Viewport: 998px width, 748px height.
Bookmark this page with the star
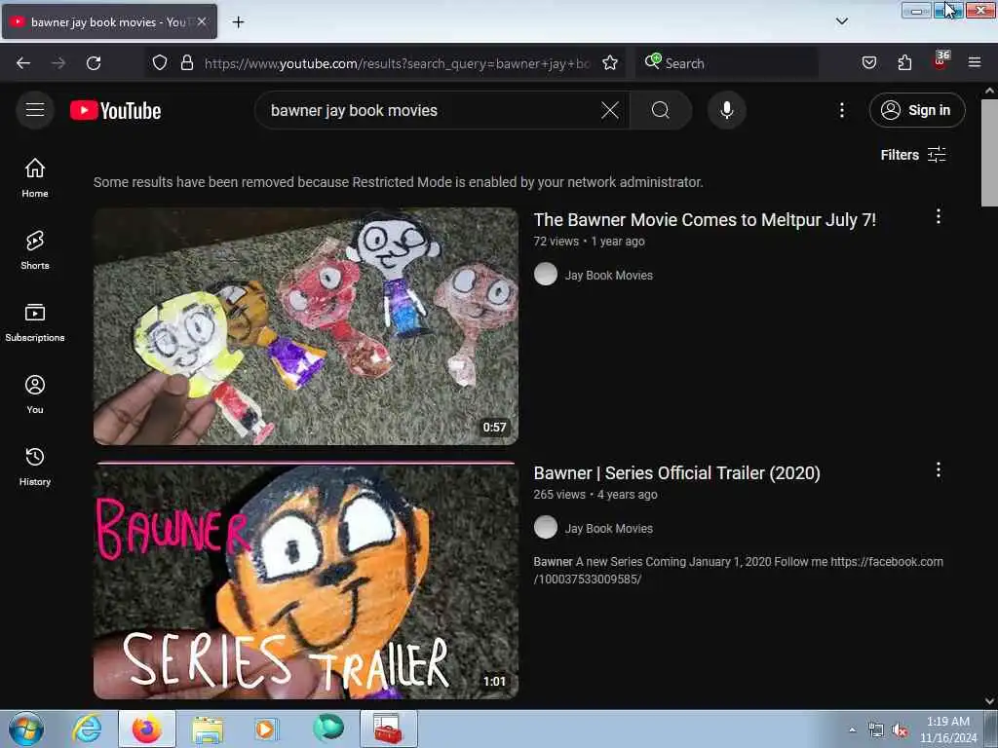pos(610,62)
